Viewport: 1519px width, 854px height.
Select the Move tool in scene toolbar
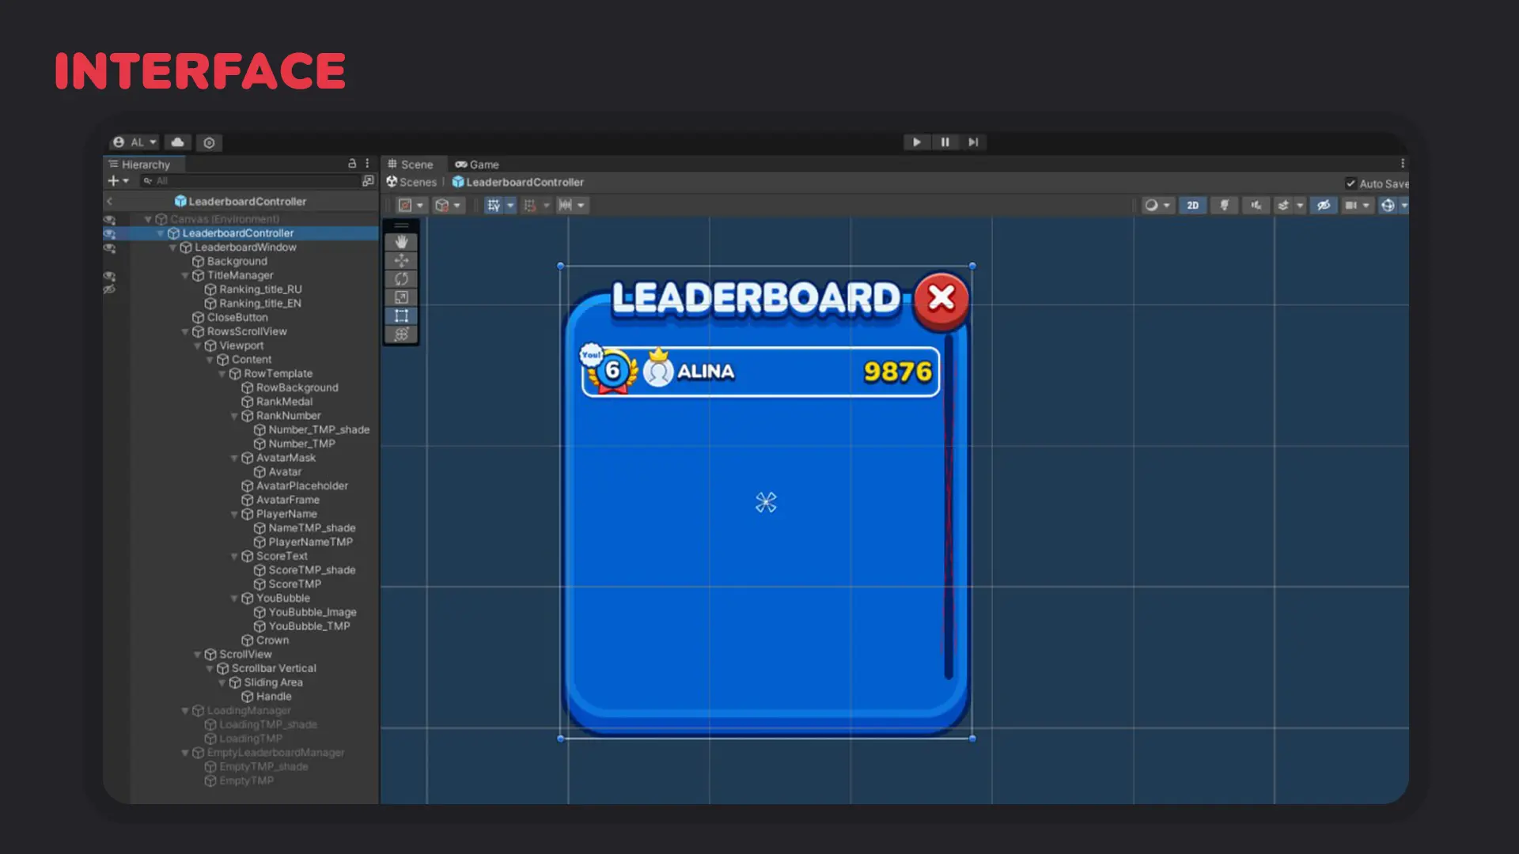pyautogui.click(x=401, y=260)
